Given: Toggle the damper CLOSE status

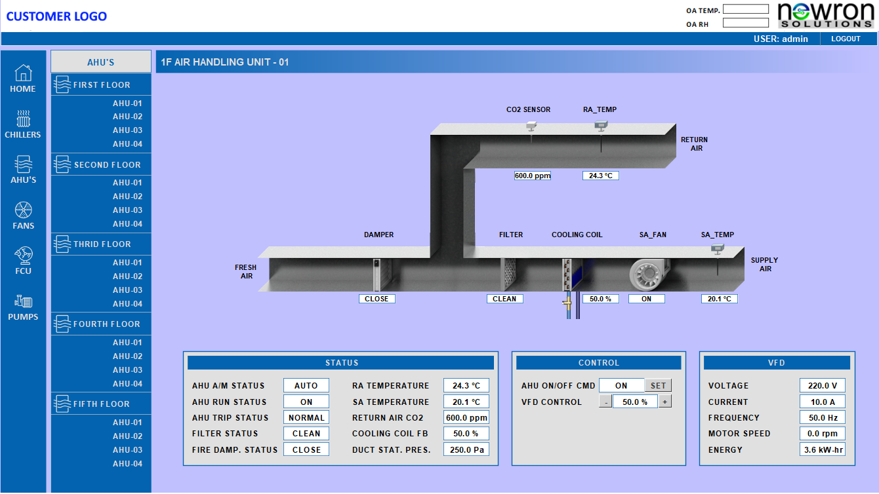Looking at the screenshot, I should tap(377, 298).
